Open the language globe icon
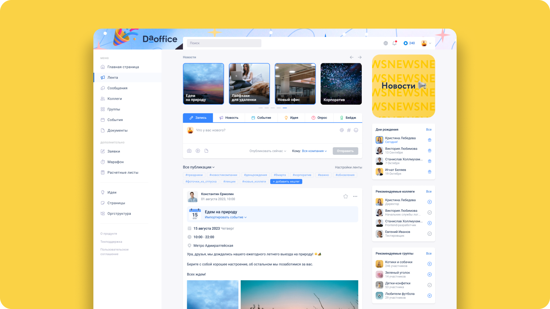 coord(386,43)
